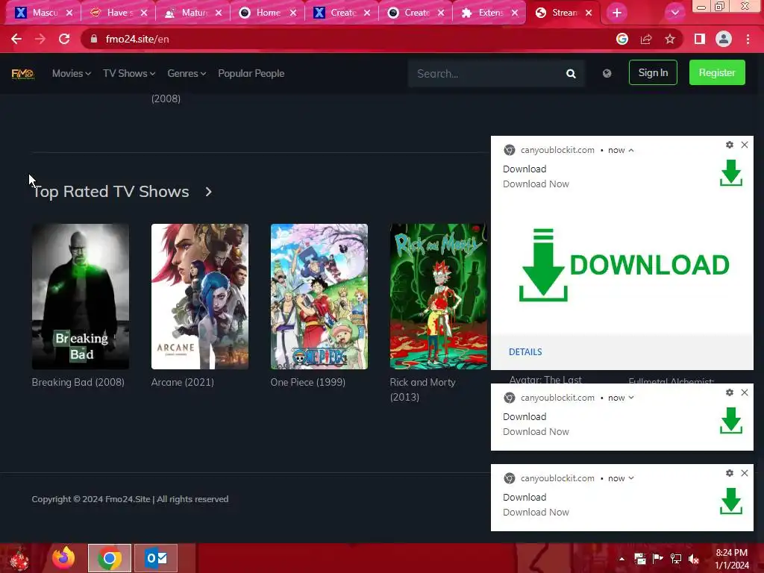
Task: Open One Piece poster
Action: 319,296
